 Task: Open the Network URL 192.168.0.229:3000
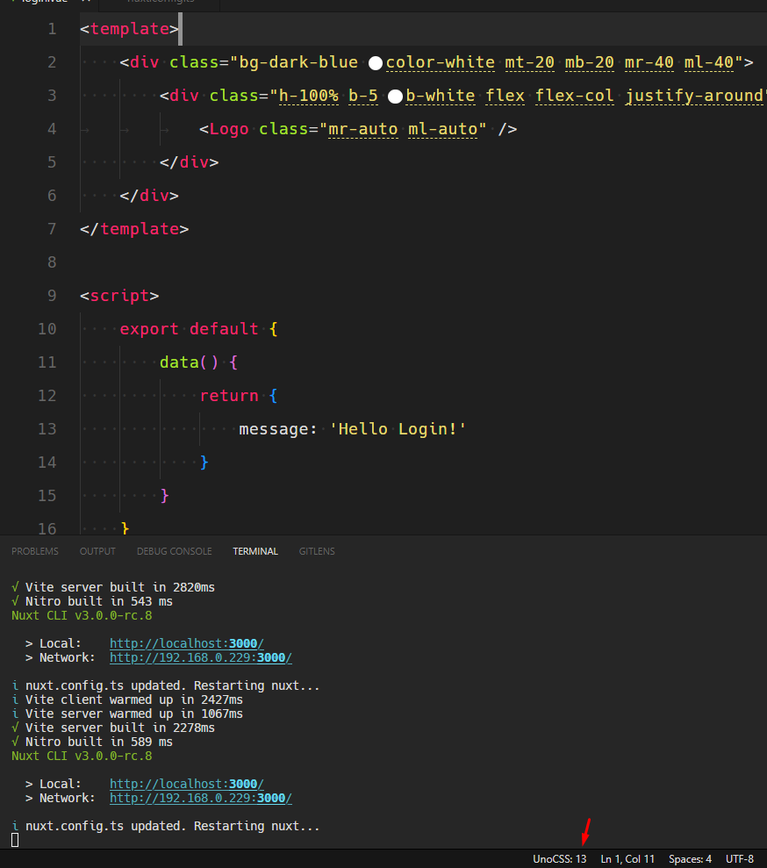(x=200, y=657)
